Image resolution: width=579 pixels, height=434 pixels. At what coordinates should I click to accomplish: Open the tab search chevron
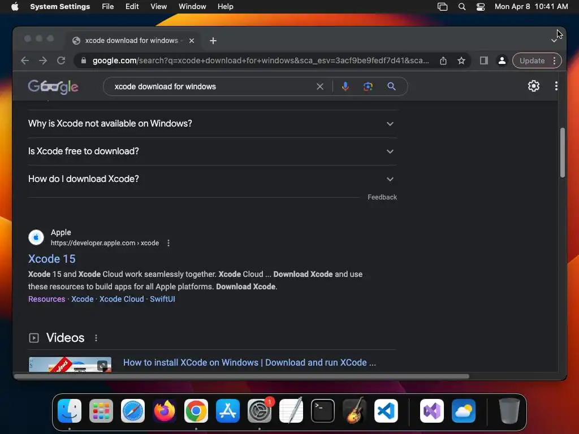coord(554,41)
